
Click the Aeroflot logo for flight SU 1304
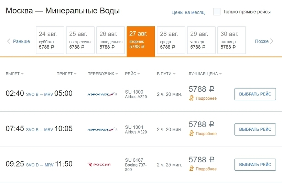pyautogui.click(x=102, y=130)
